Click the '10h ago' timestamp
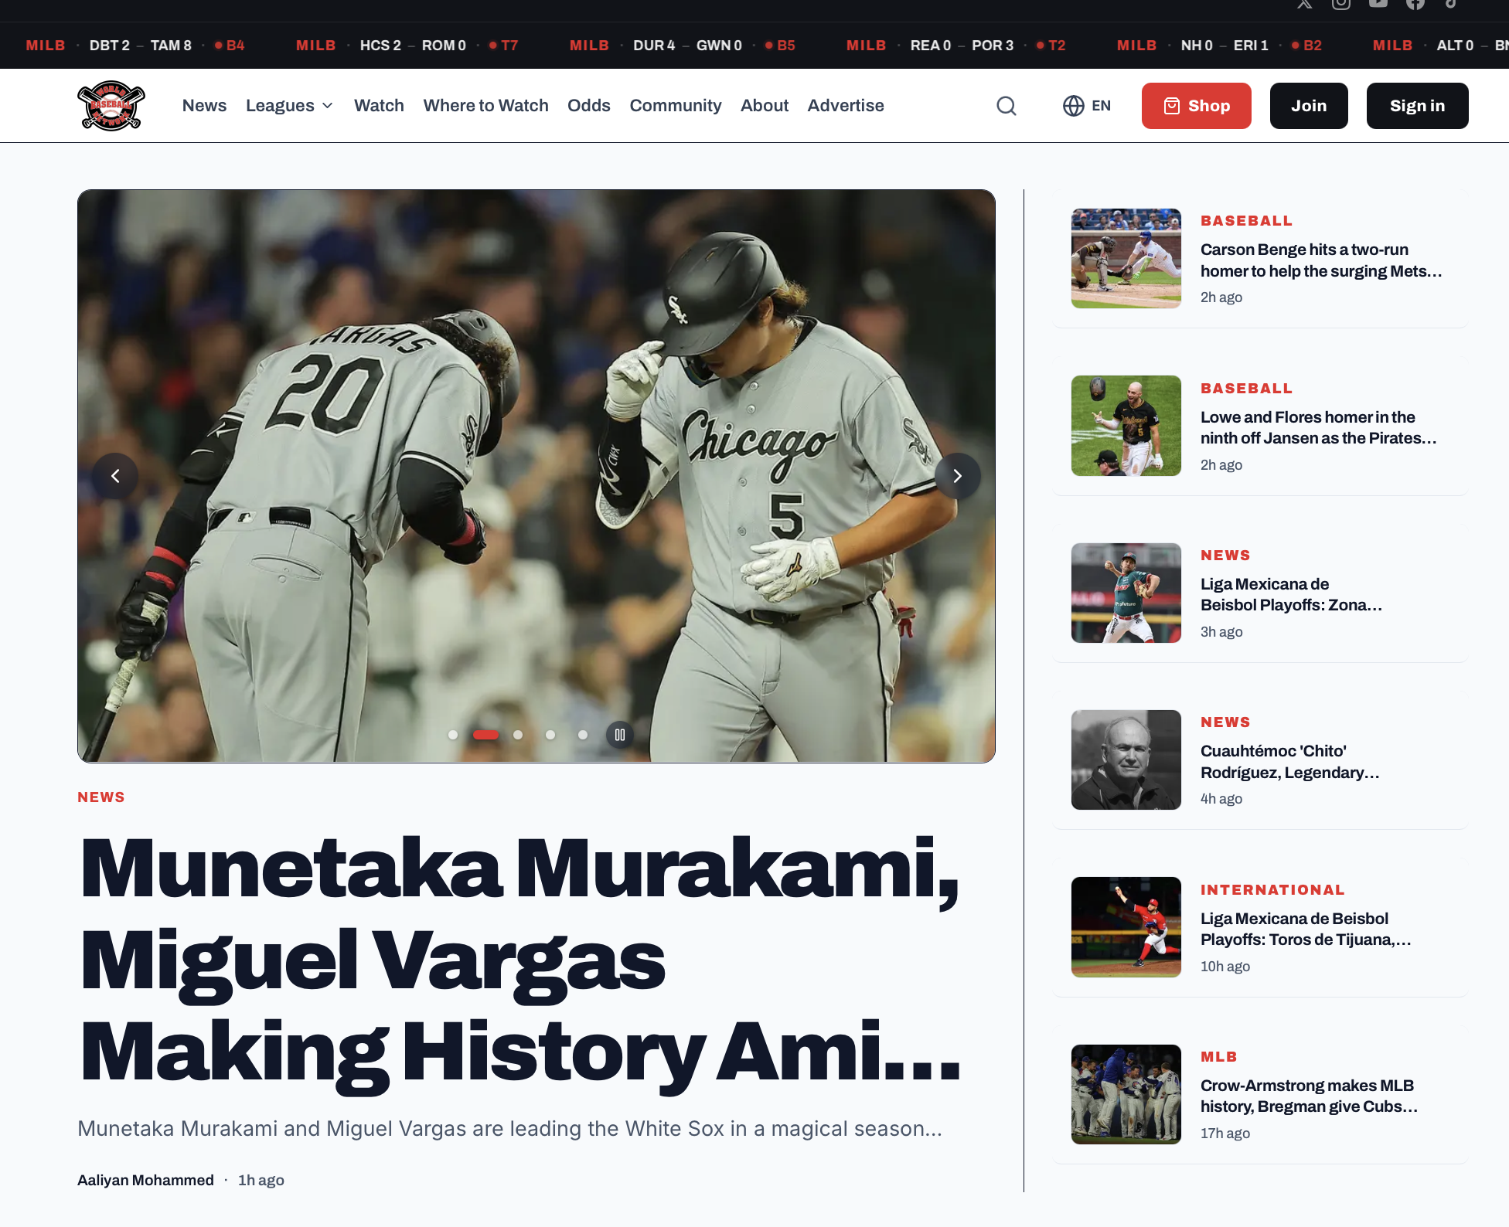 [x=1225, y=967]
